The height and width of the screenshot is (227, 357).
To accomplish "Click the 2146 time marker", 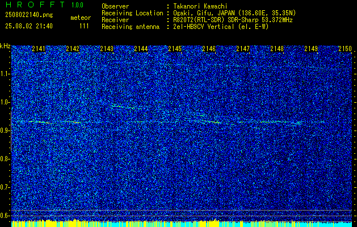I will coord(209,49).
